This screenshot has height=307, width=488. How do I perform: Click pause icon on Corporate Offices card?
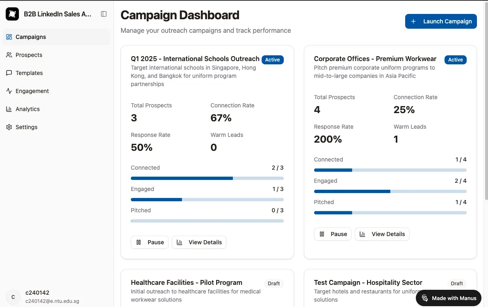(322, 234)
